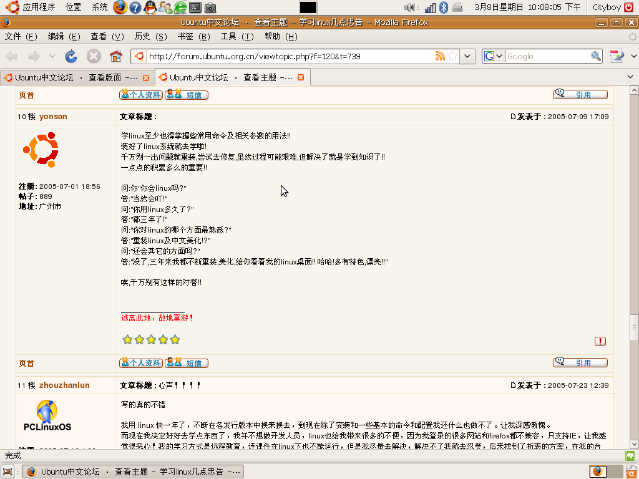Launch the green e browser icon
The height and width of the screenshot is (479, 639).
[180, 7]
